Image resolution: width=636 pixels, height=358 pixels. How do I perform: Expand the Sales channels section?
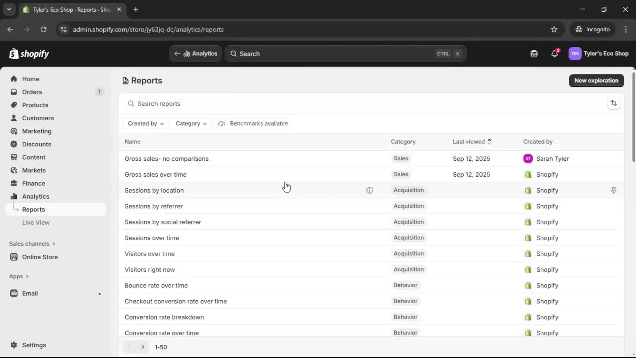32,243
